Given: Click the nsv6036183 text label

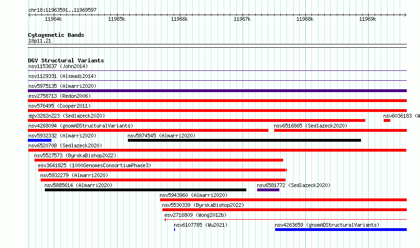Looking at the screenshot, I should pos(402,116).
